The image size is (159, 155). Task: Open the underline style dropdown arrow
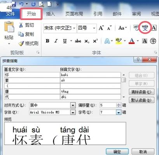click(71, 41)
